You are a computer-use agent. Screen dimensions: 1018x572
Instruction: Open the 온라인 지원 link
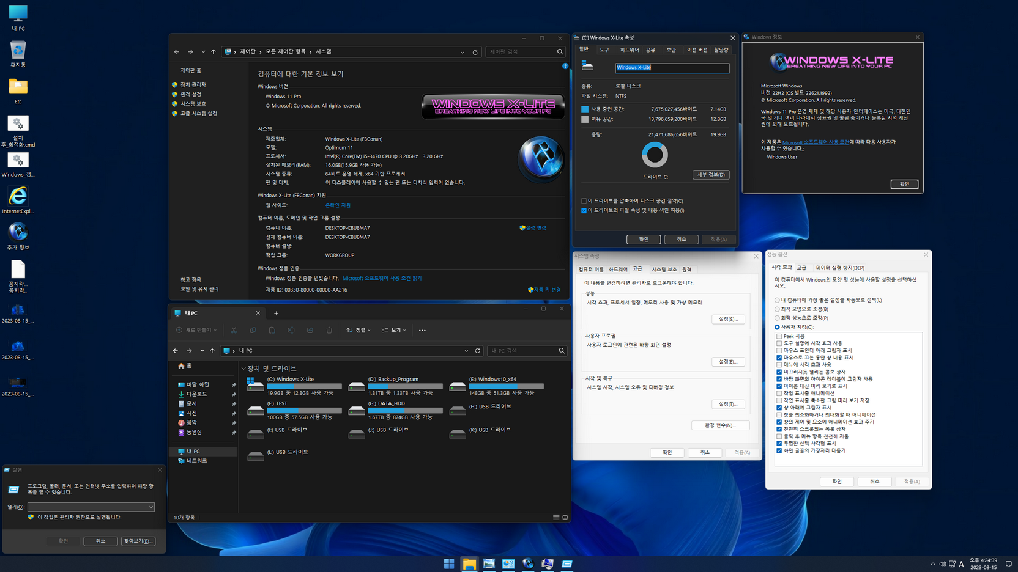click(338, 205)
